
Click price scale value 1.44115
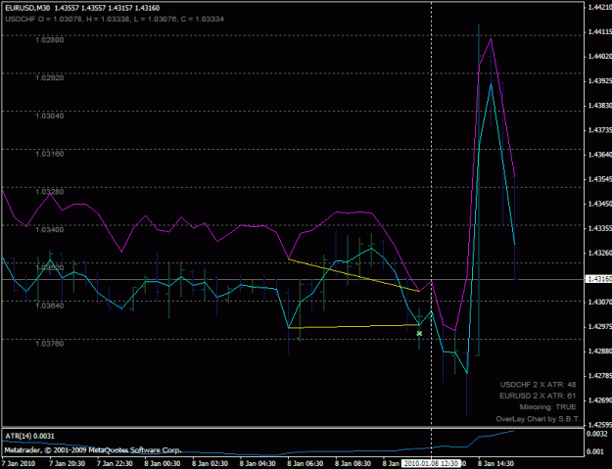click(600, 32)
